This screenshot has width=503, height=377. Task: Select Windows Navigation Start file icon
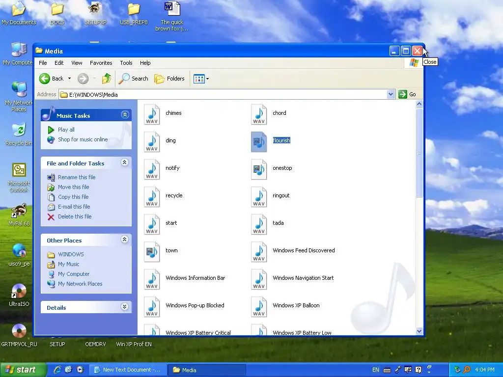point(259,279)
